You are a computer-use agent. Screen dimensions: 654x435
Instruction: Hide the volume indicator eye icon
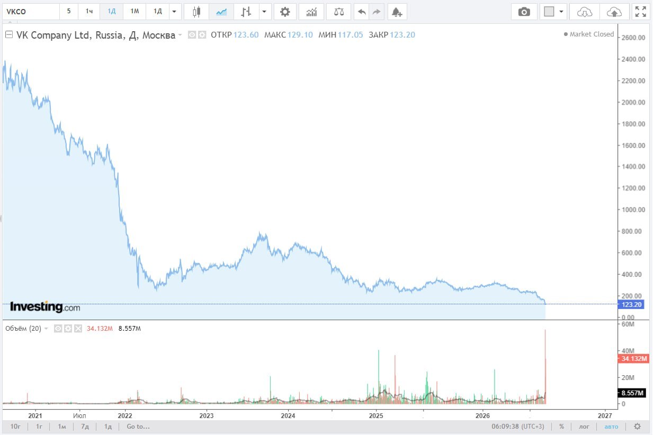click(59, 329)
